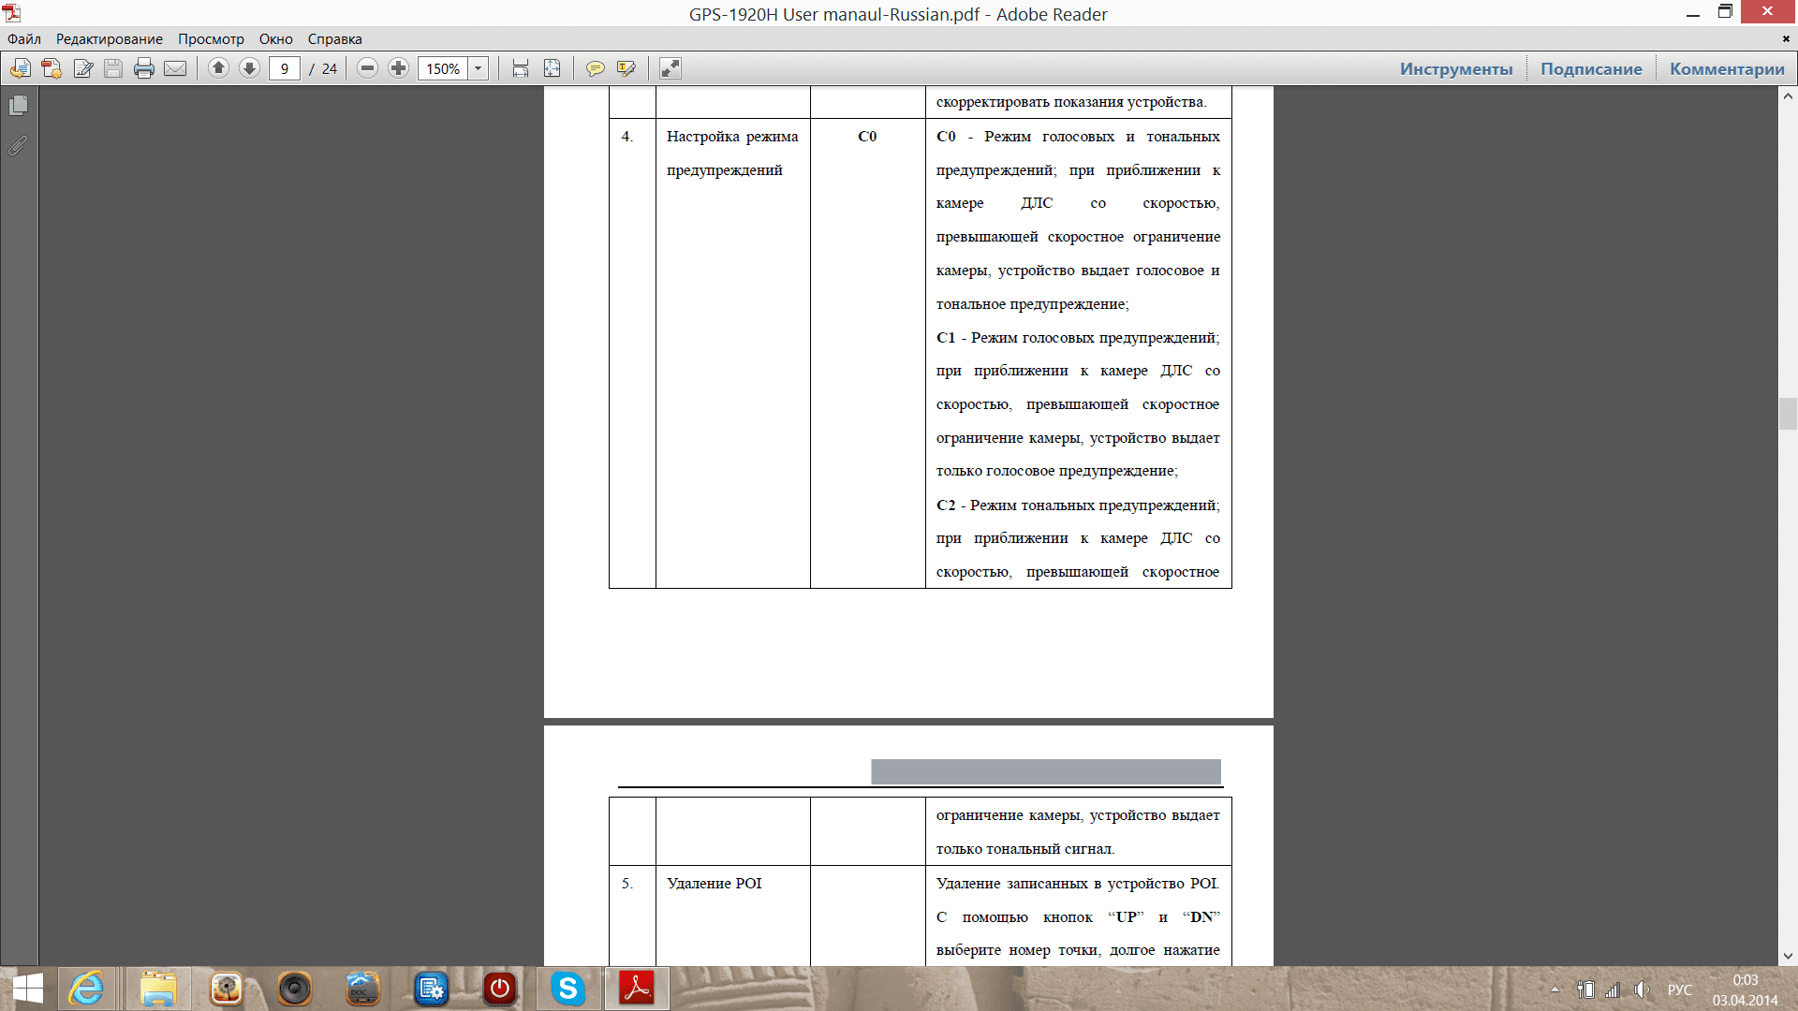Viewport: 1798px width, 1011px height.
Task: Click the Save (floppy disk) icon
Action: (113, 68)
